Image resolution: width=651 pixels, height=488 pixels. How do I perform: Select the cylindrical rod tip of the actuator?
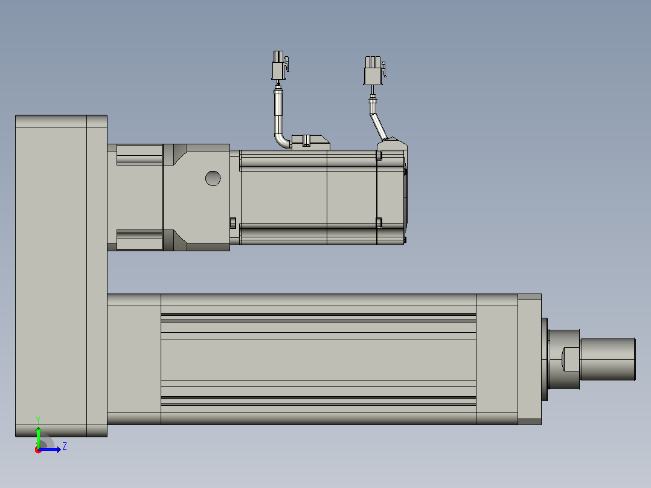pos(608,359)
